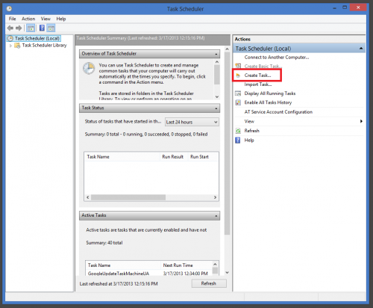This screenshot has height=308, width=373.
Task: Click the Refresh button at bottom
Action: [209, 283]
